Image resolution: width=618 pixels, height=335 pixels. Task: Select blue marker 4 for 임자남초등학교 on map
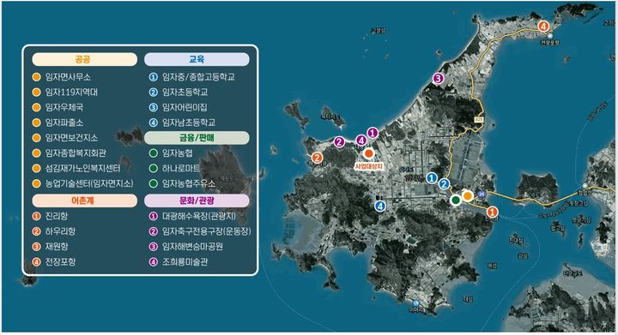click(x=380, y=206)
